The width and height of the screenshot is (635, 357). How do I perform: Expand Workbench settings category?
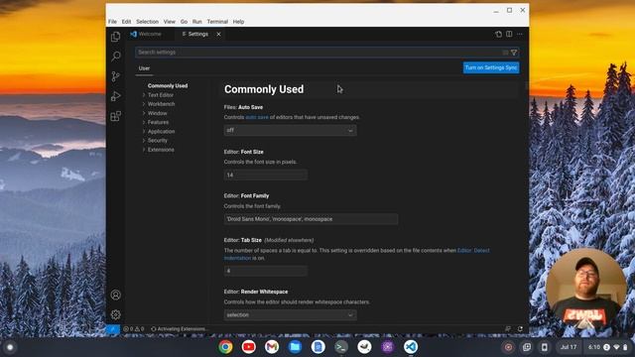point(161,104)
